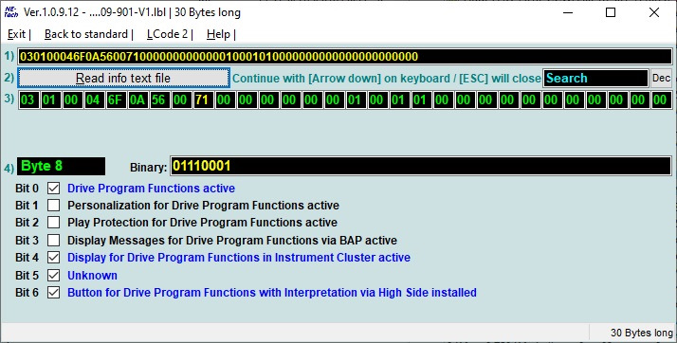Click the Byte 8 indicator box
The height and width of the screenshot is (343, 677).
(x=61, y=166)
